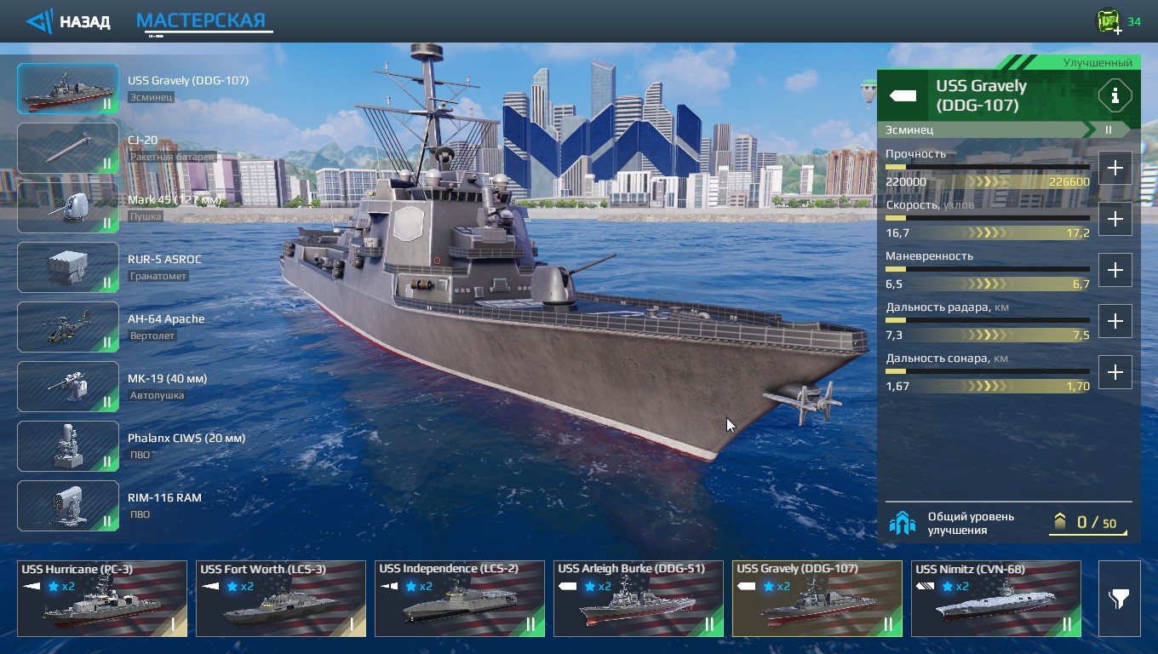
Task: Click the CJ-20 weapon name
Action: point(142,141)
